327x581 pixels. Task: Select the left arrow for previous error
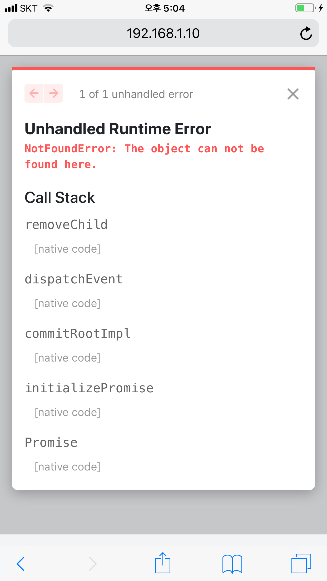pyautogui.click(x=34, y=93)
